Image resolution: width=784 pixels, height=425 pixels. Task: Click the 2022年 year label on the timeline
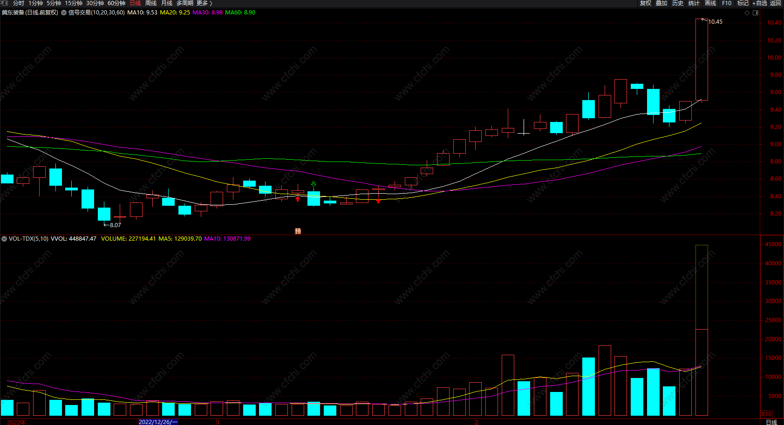tap(16, 422)
